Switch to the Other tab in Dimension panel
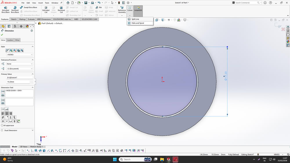Screen dimensions: 290x163 pos(17,40)
